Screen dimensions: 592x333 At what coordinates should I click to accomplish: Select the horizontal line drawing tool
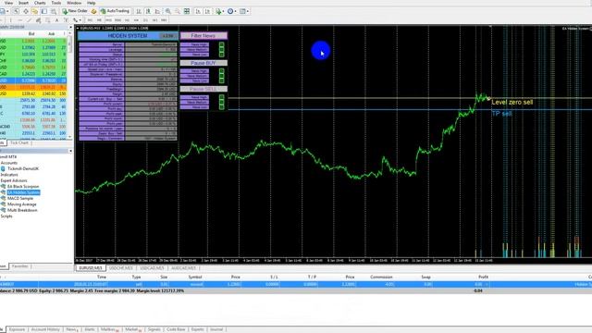[x=20, y=20]
